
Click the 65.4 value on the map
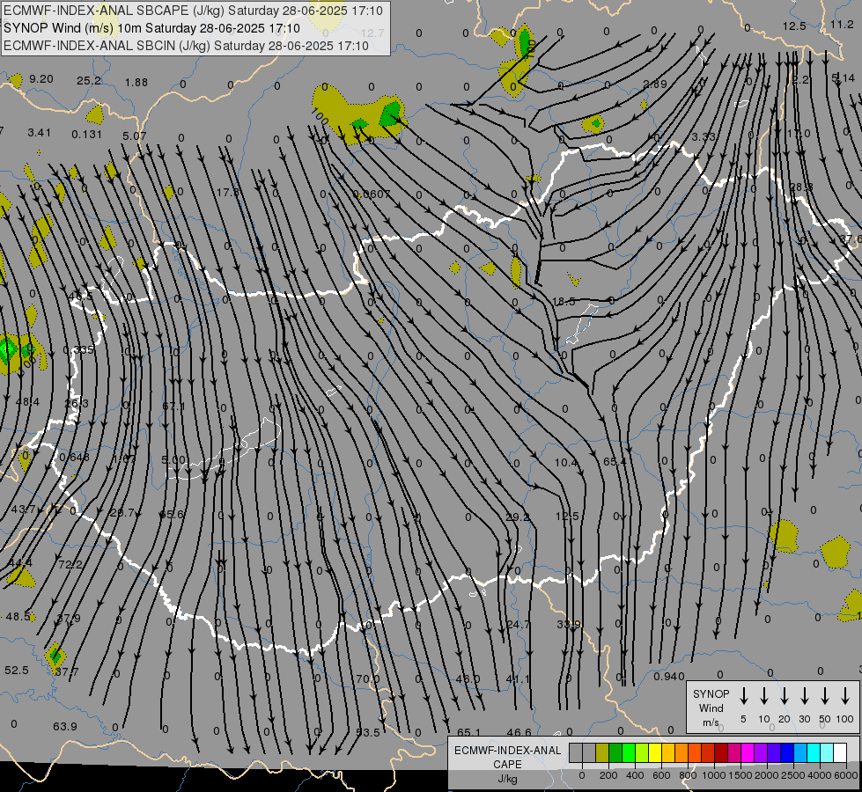pyautogui.click(x=615, y=462)
